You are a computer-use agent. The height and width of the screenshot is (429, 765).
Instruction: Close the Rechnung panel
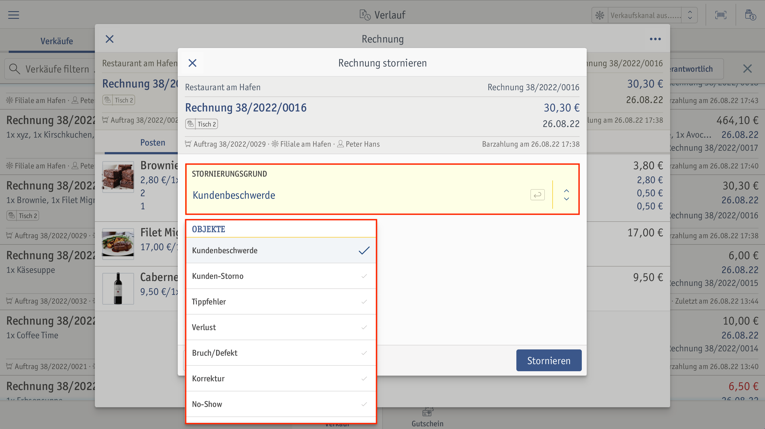pos(110,39)
